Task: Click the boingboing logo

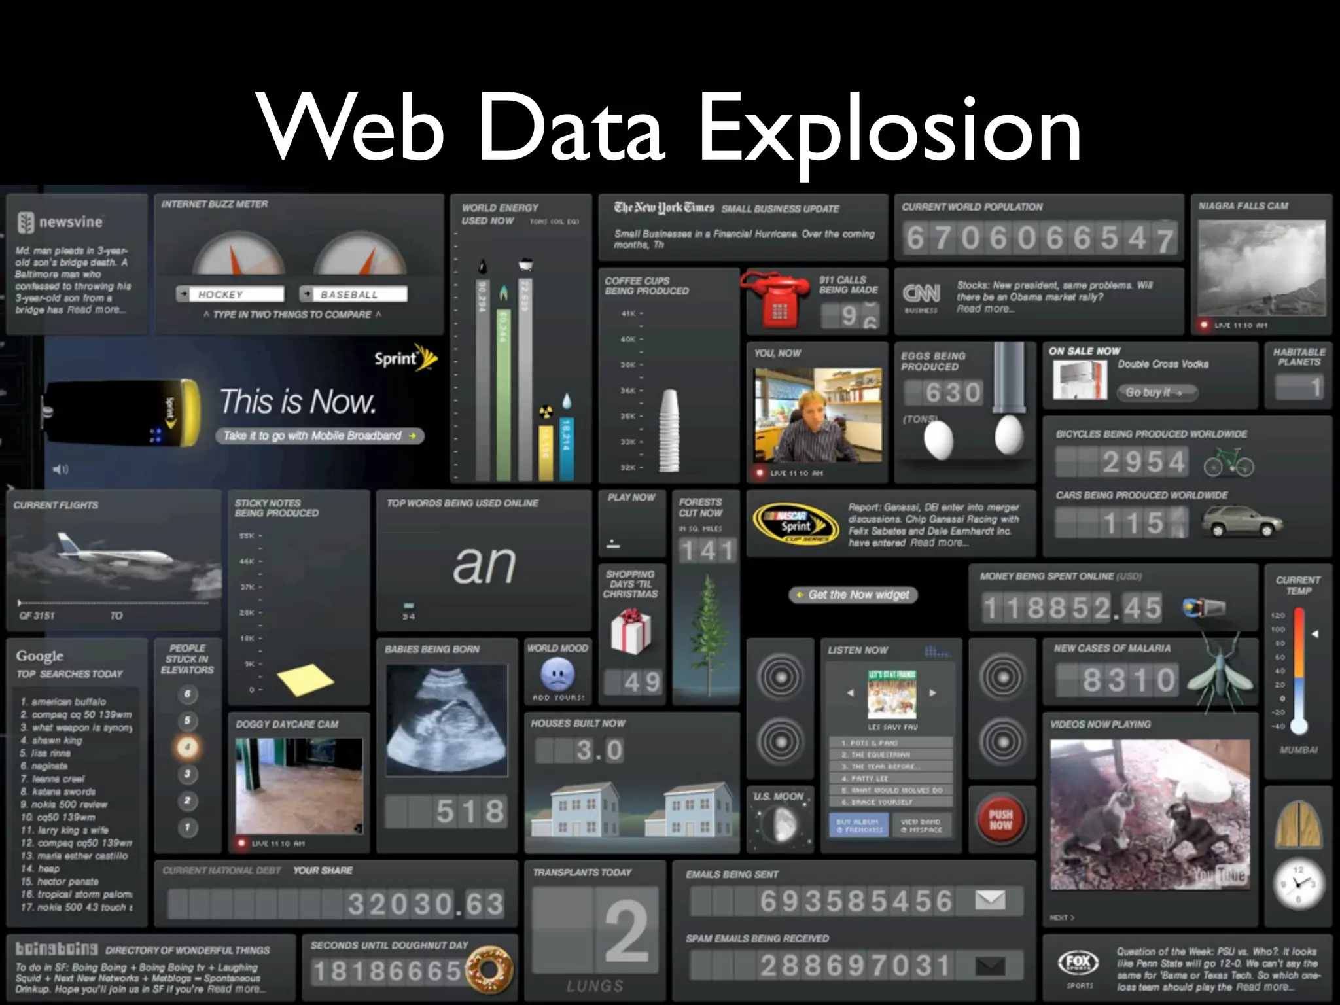Action: 56,949
